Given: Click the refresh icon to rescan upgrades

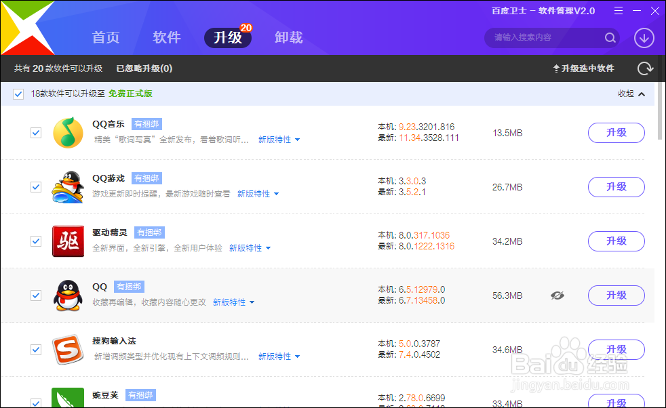Looking at the screenshot, I should pos(645,68).
